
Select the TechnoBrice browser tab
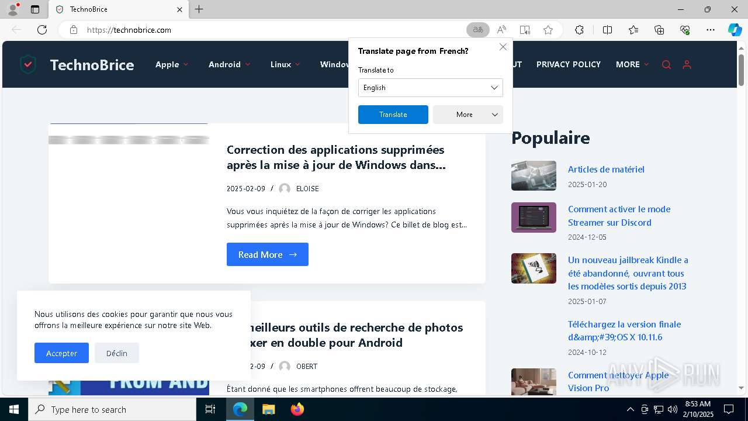(118, 9)
